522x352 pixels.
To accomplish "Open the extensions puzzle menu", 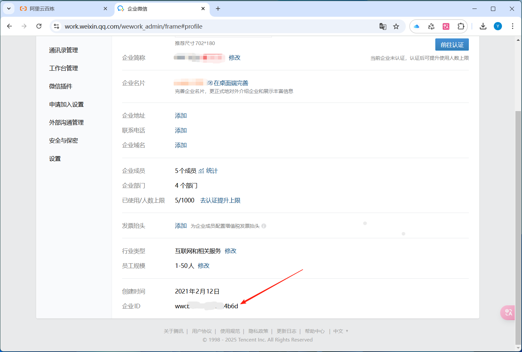I will (461, 26).
